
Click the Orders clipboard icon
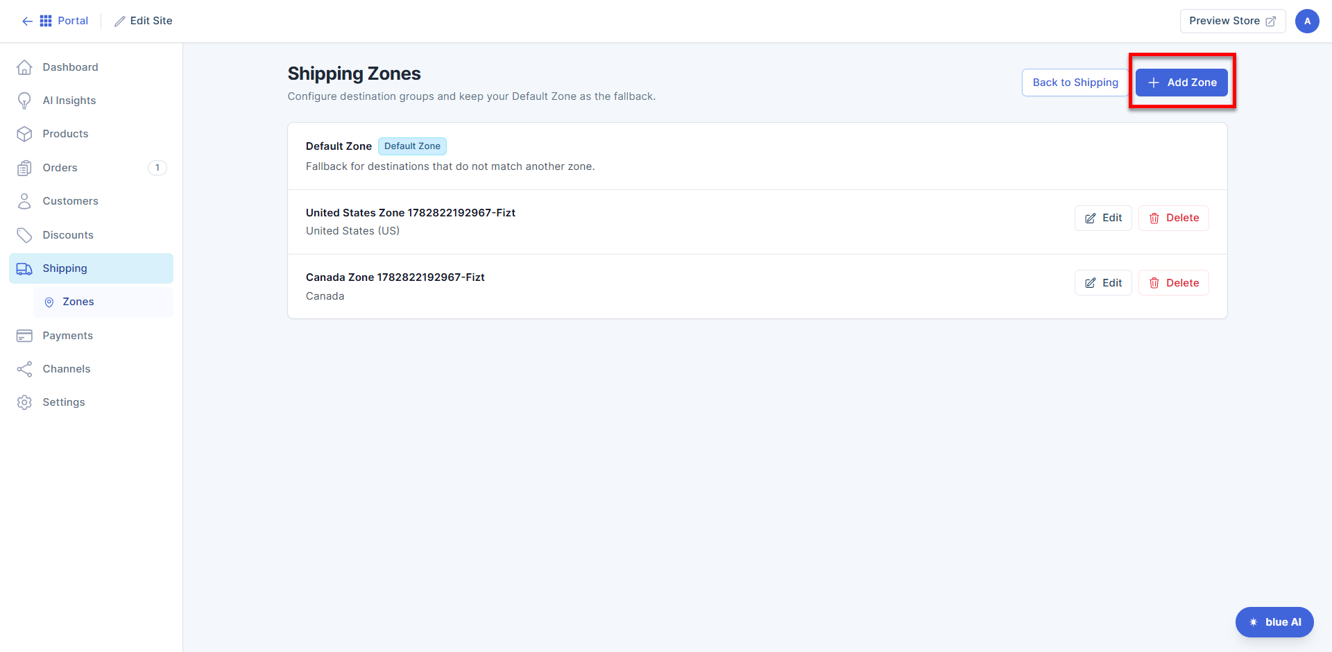coord(24,168)
